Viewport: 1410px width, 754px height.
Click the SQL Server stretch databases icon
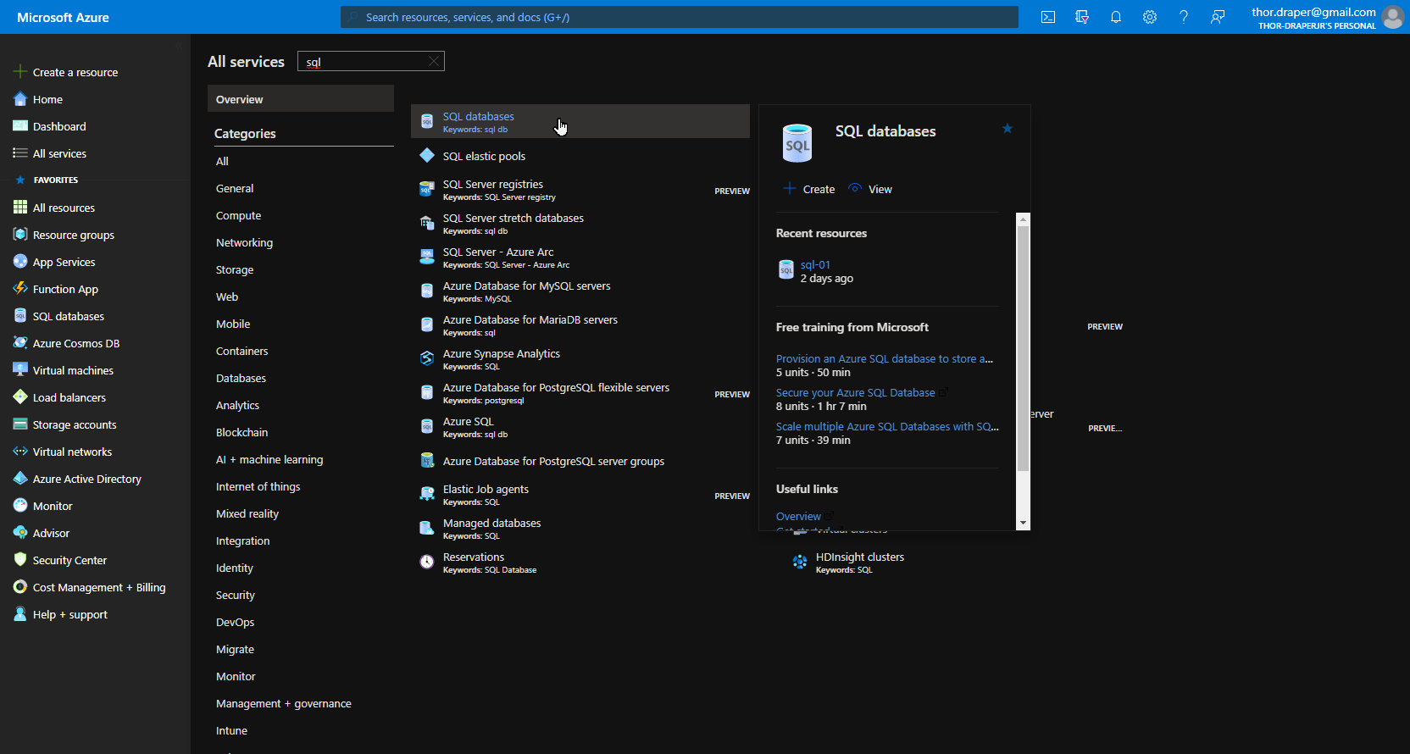tap(427, 223)
